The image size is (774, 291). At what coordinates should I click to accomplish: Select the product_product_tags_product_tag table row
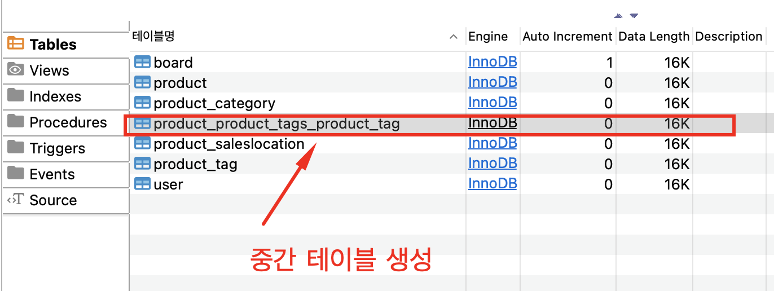pos(451,124)
